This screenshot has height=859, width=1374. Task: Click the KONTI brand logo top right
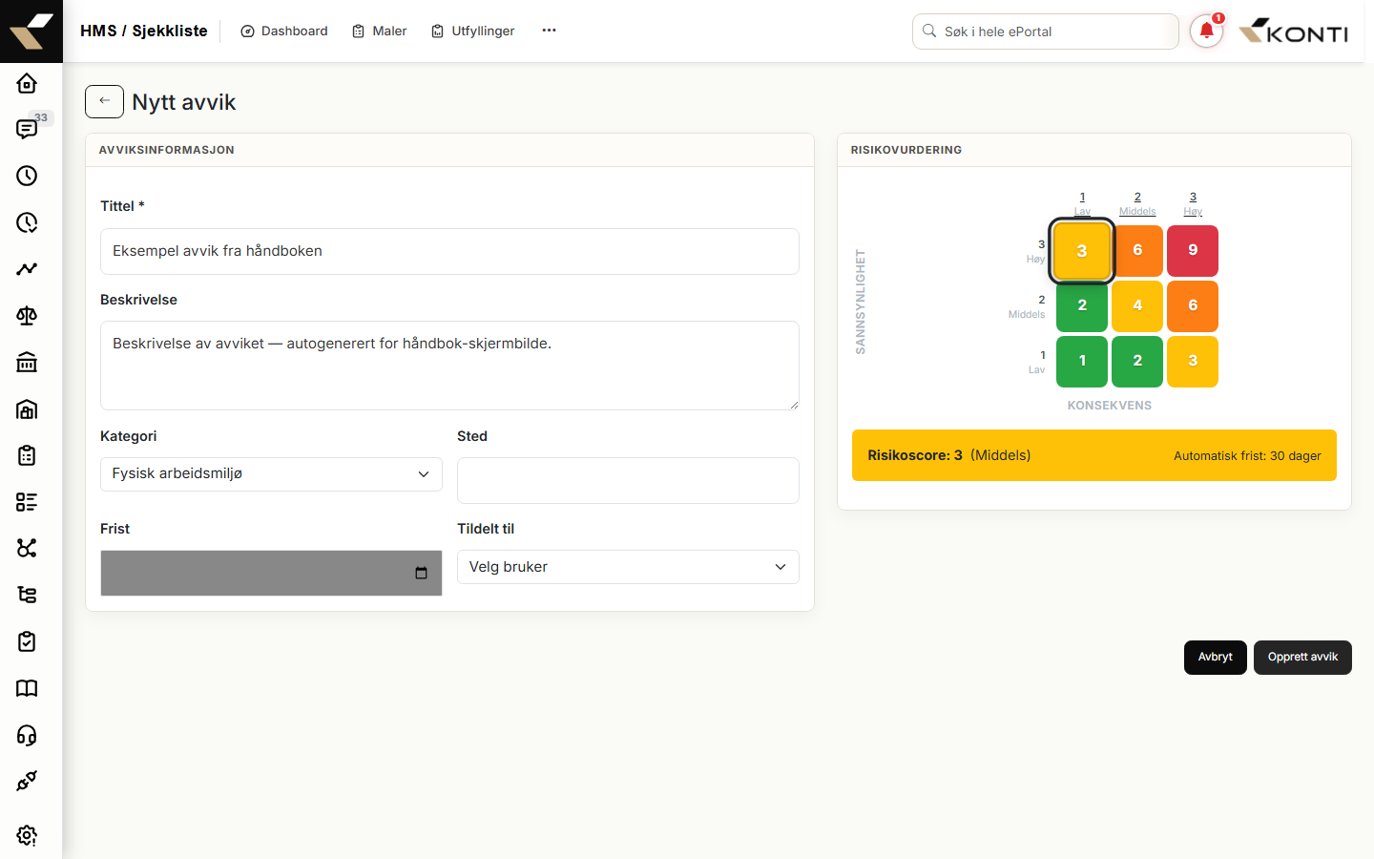point(1294,31)
